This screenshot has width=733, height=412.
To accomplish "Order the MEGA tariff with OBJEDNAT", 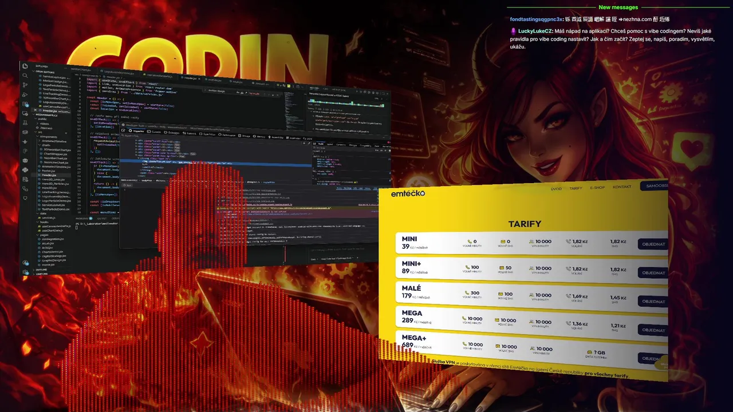I will click(x=652, y=330).
